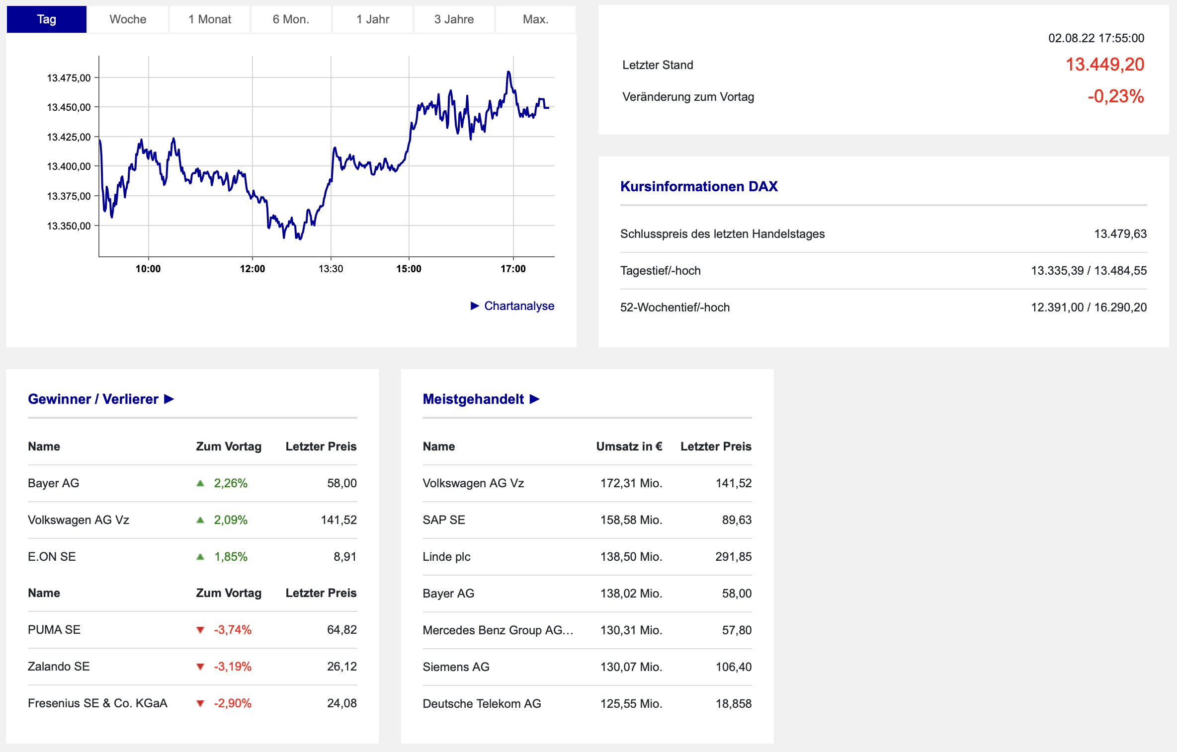1177x752 pixels.
Task: Click Siemens AG in the Meistgehandelt list
Action: pos(456,667)
